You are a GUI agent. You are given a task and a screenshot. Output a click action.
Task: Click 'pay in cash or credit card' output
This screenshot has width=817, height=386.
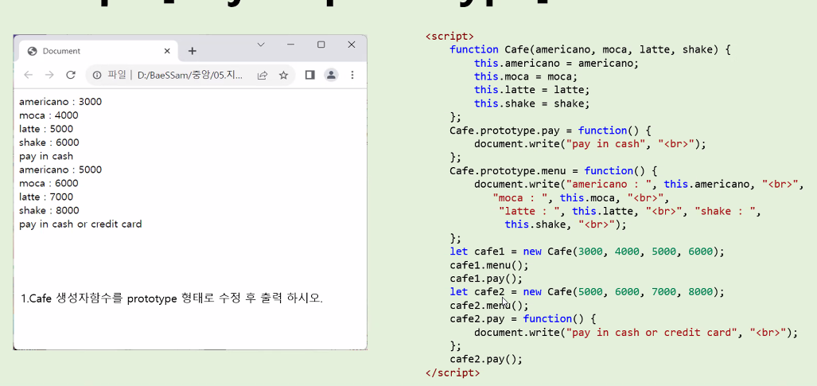pyautogui.click(x=80, y=224)
